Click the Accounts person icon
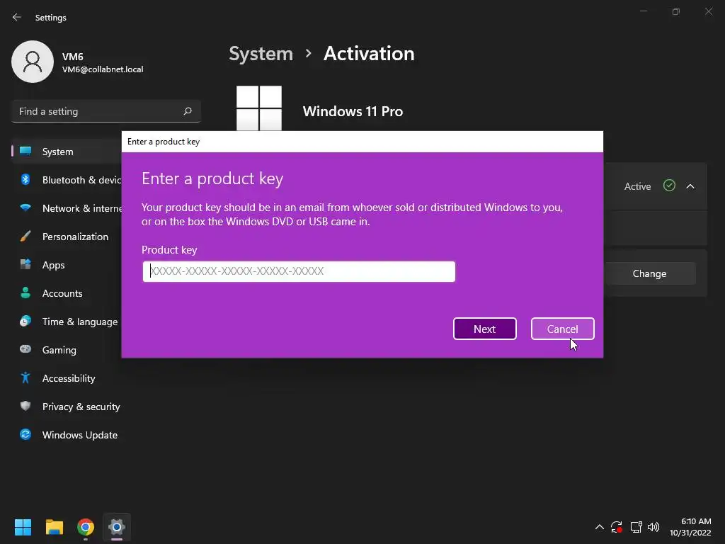The height and width of the screenshot is (544, 725). pyautogui.click(x=25, y=293)
